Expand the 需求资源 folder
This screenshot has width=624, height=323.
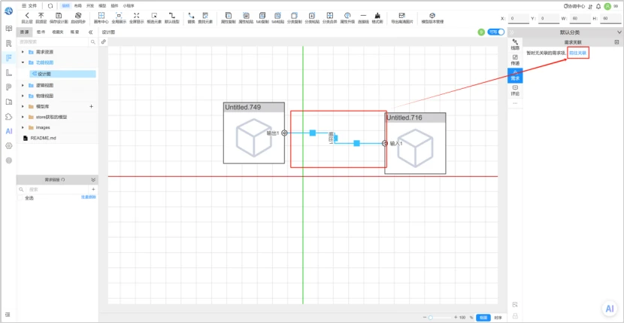[x=23, y=52]
